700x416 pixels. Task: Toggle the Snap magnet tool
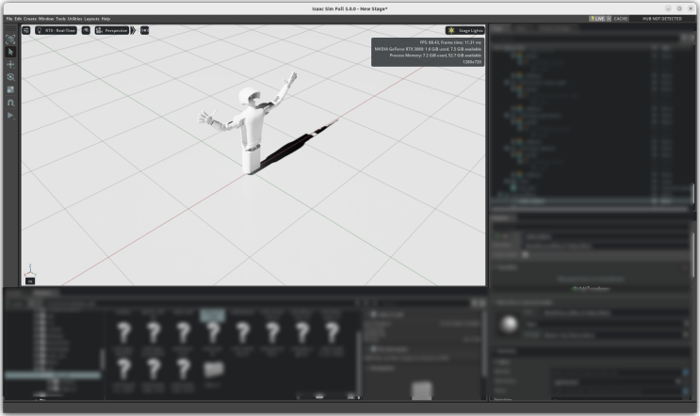(10, 103)
